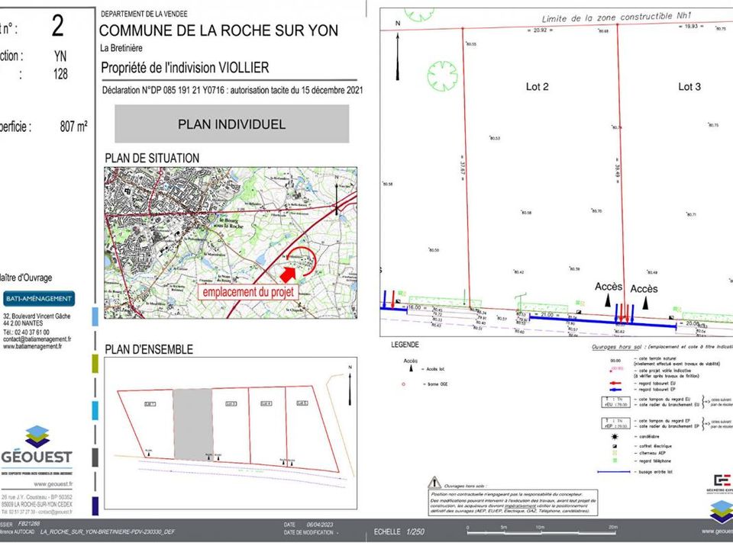Click the olive green color square on the left strip
733x549 pixels.
click(95, 364)
